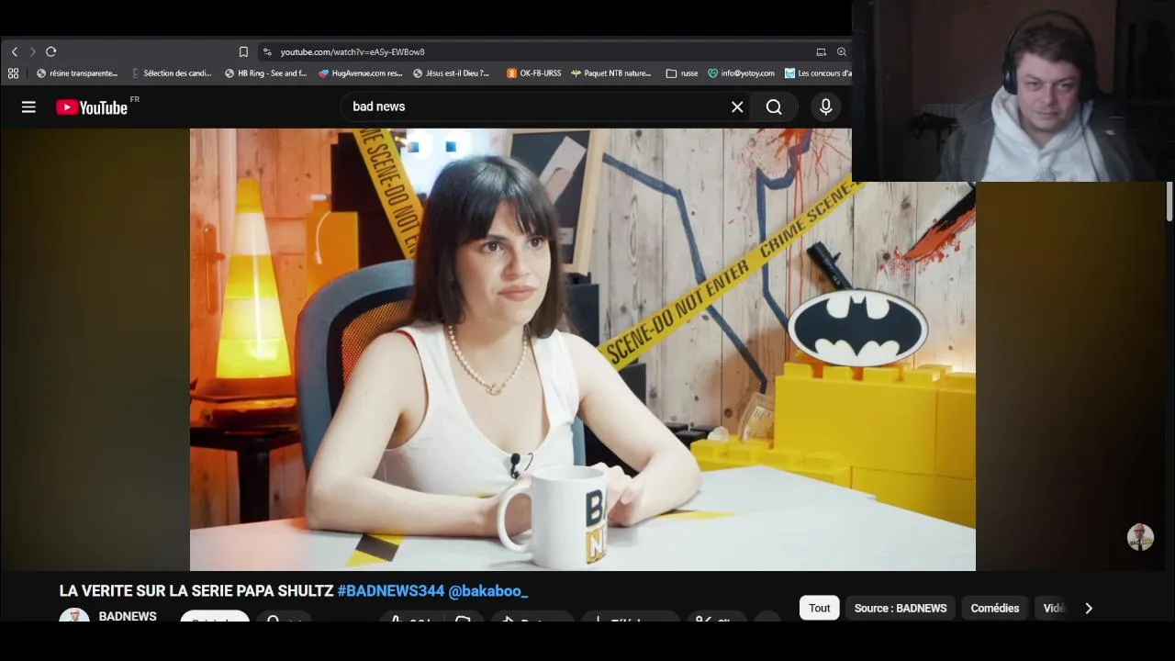Open the 'info@yotoy.com' bookmark
This screenshot has height=661, width=1175.
point(741,73)
